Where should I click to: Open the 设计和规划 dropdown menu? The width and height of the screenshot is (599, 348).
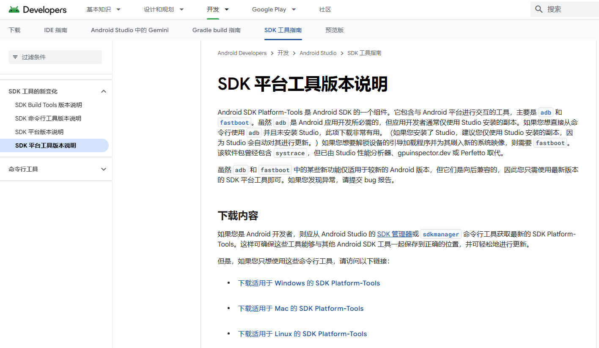point(164,9)
